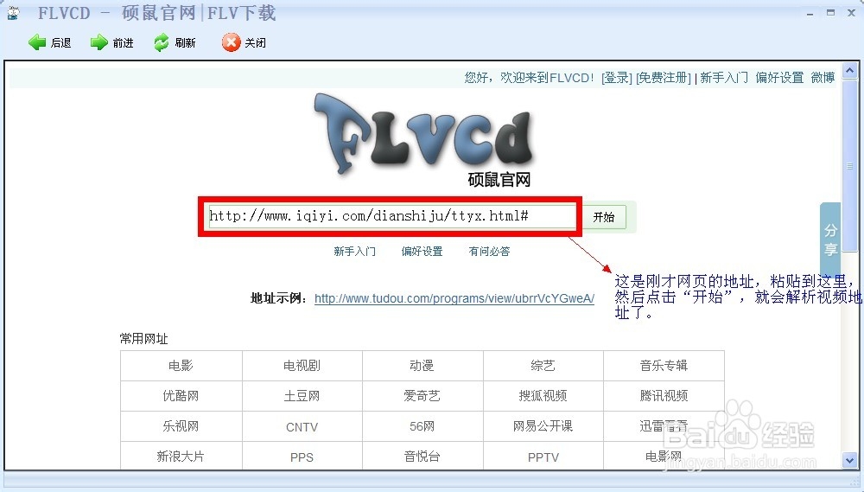Click the 刷新 toolbar label

(185, 43)
